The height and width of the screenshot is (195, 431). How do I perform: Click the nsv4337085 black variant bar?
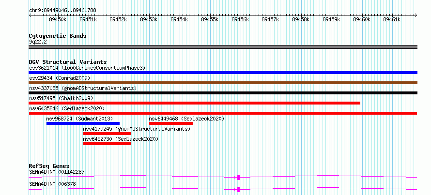click(x=223, y=93)
